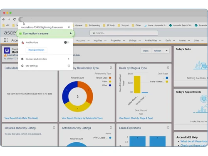Viewport: 208px width, 156px height.
Task: Click the search magnifier icon
Action: [94, 33]
